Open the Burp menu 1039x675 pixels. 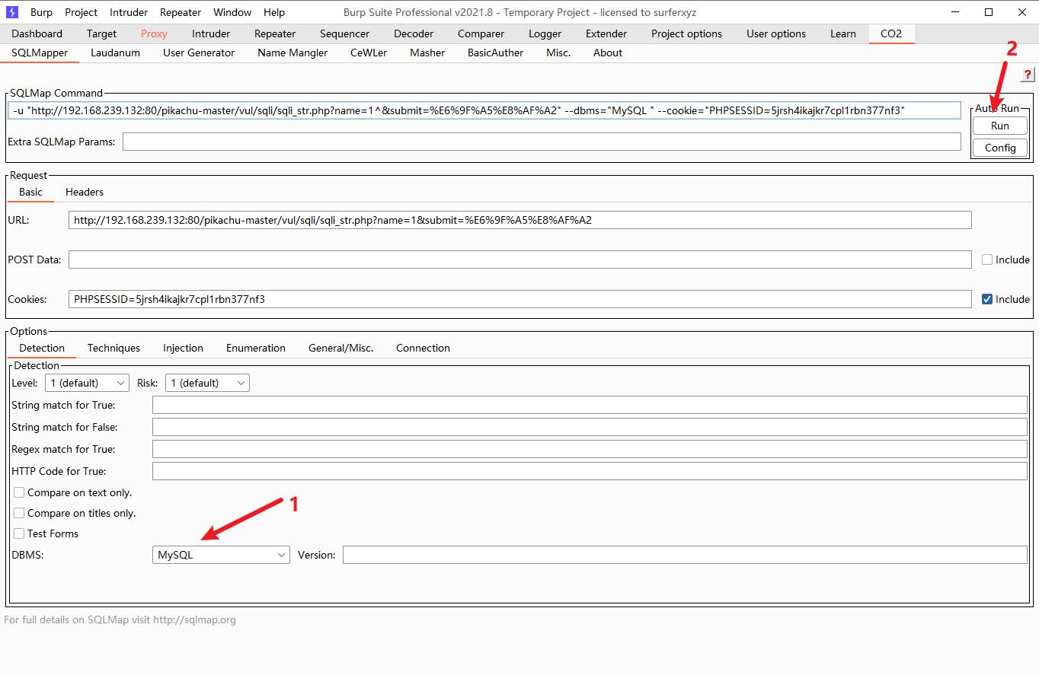tap(41, 12)
